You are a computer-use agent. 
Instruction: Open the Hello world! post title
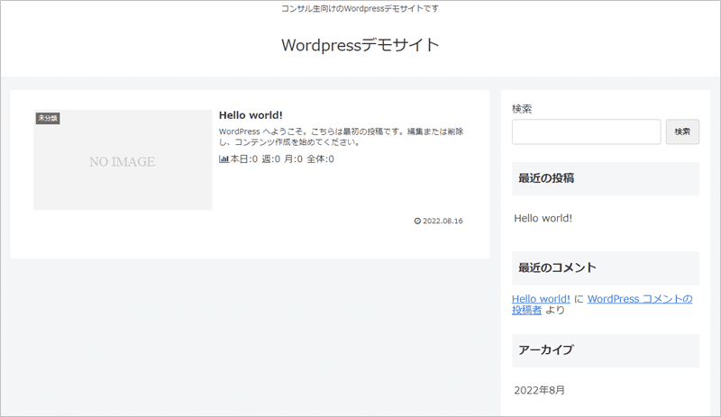(251, 115)
